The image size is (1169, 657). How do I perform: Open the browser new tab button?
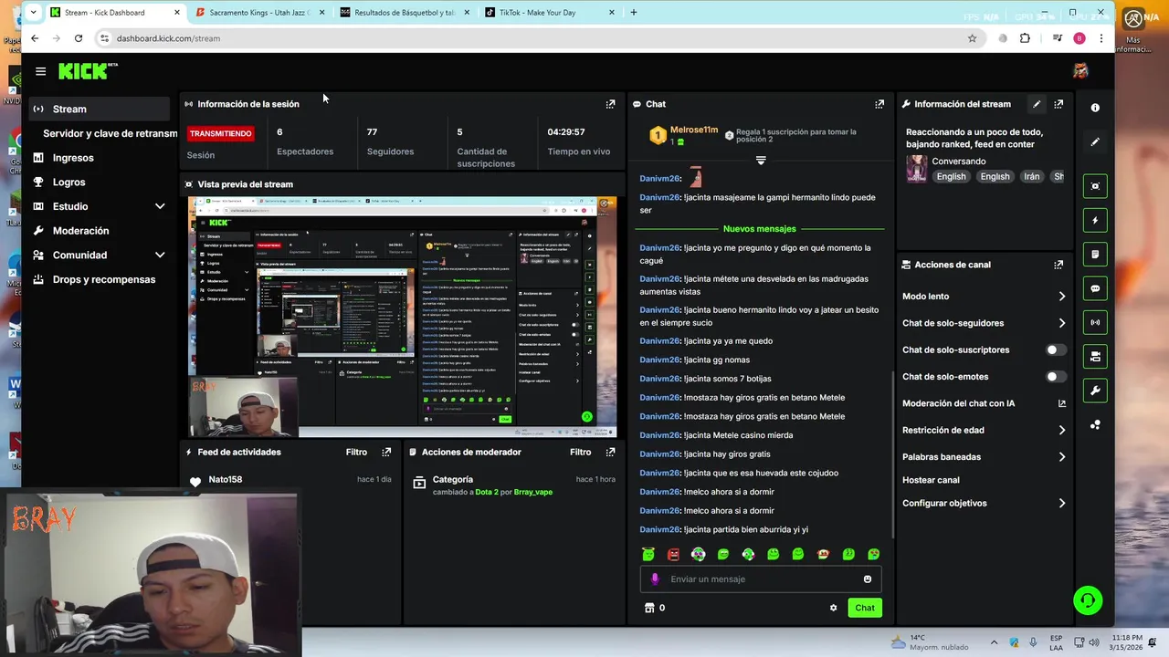tap(634, 13)
